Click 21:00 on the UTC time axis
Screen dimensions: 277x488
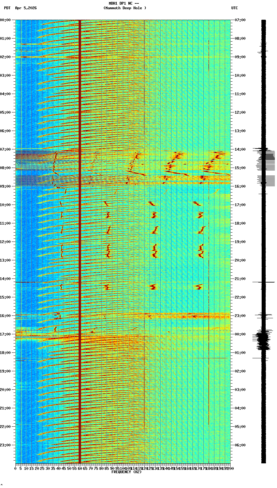tap(240, 279)
